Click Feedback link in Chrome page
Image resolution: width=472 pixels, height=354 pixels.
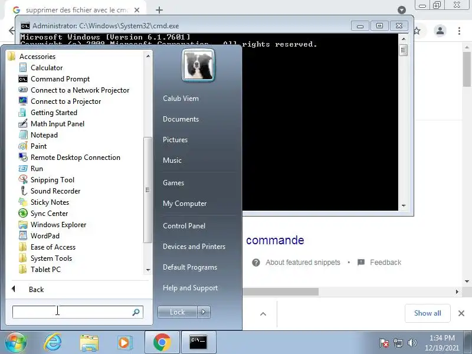point(386,263)
